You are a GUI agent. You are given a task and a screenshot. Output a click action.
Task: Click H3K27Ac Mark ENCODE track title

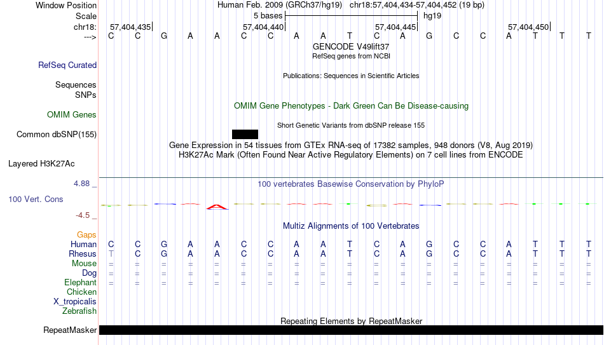tap(351, 155)
